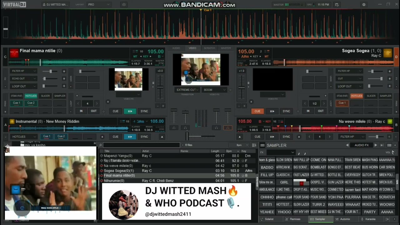Toggle deck D loop OUT
Viewport: 400px width, 225px height.
tap(321, 111)
